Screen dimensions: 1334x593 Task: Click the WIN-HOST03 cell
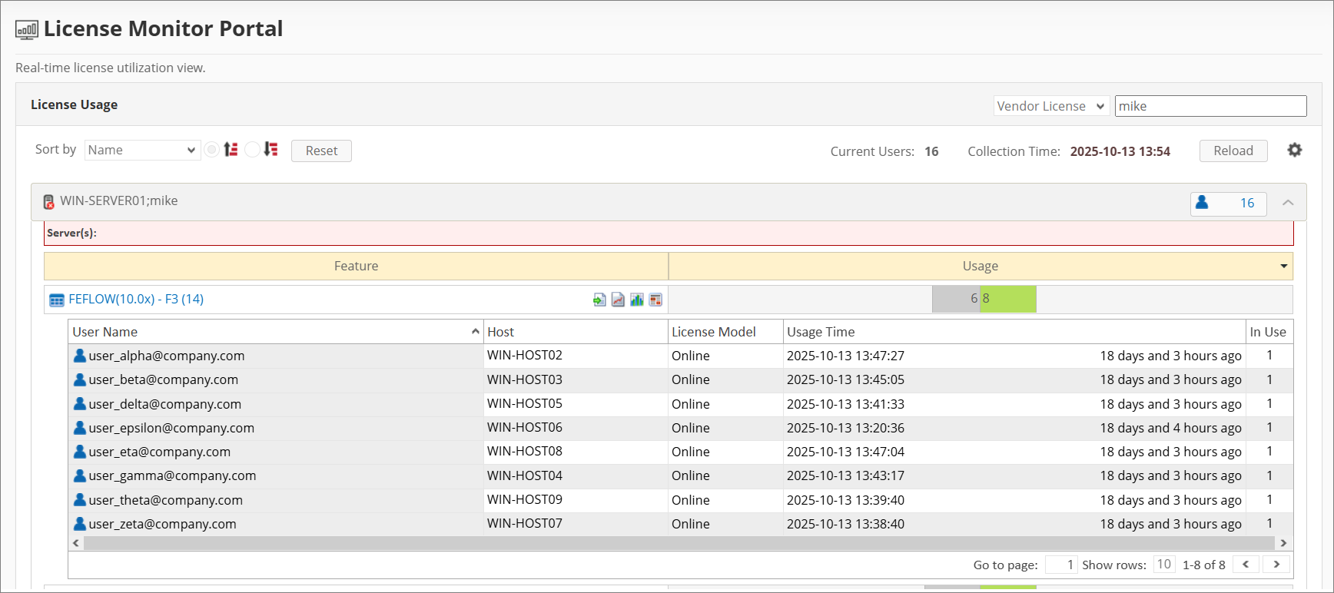click(576, 379)
